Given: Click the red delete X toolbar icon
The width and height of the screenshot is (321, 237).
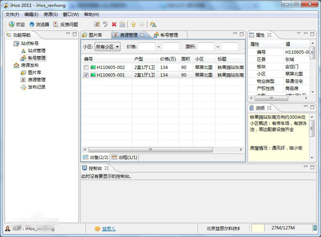Looking at the screenshot, I should [114, 24].
